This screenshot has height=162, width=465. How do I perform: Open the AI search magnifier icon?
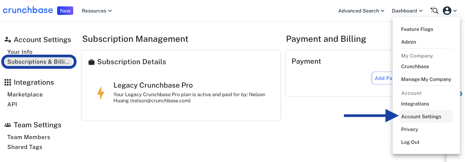click(434, 10)
